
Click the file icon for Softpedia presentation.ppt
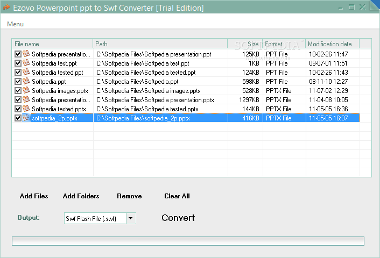[26, 54]
